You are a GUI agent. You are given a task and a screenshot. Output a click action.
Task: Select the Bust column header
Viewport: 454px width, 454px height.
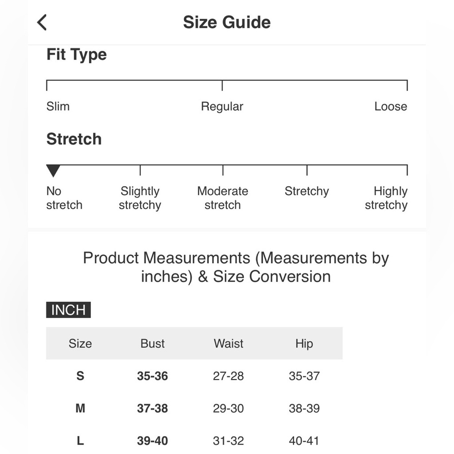click(152, 344)
